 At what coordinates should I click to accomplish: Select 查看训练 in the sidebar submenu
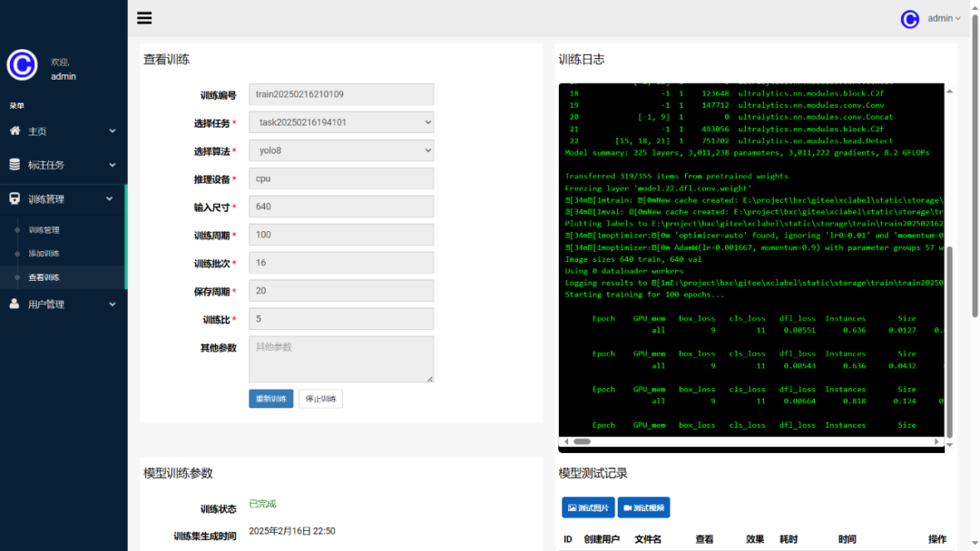44,277
